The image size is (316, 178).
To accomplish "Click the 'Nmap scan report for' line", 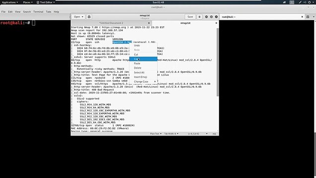I will (x=97, y=30).
